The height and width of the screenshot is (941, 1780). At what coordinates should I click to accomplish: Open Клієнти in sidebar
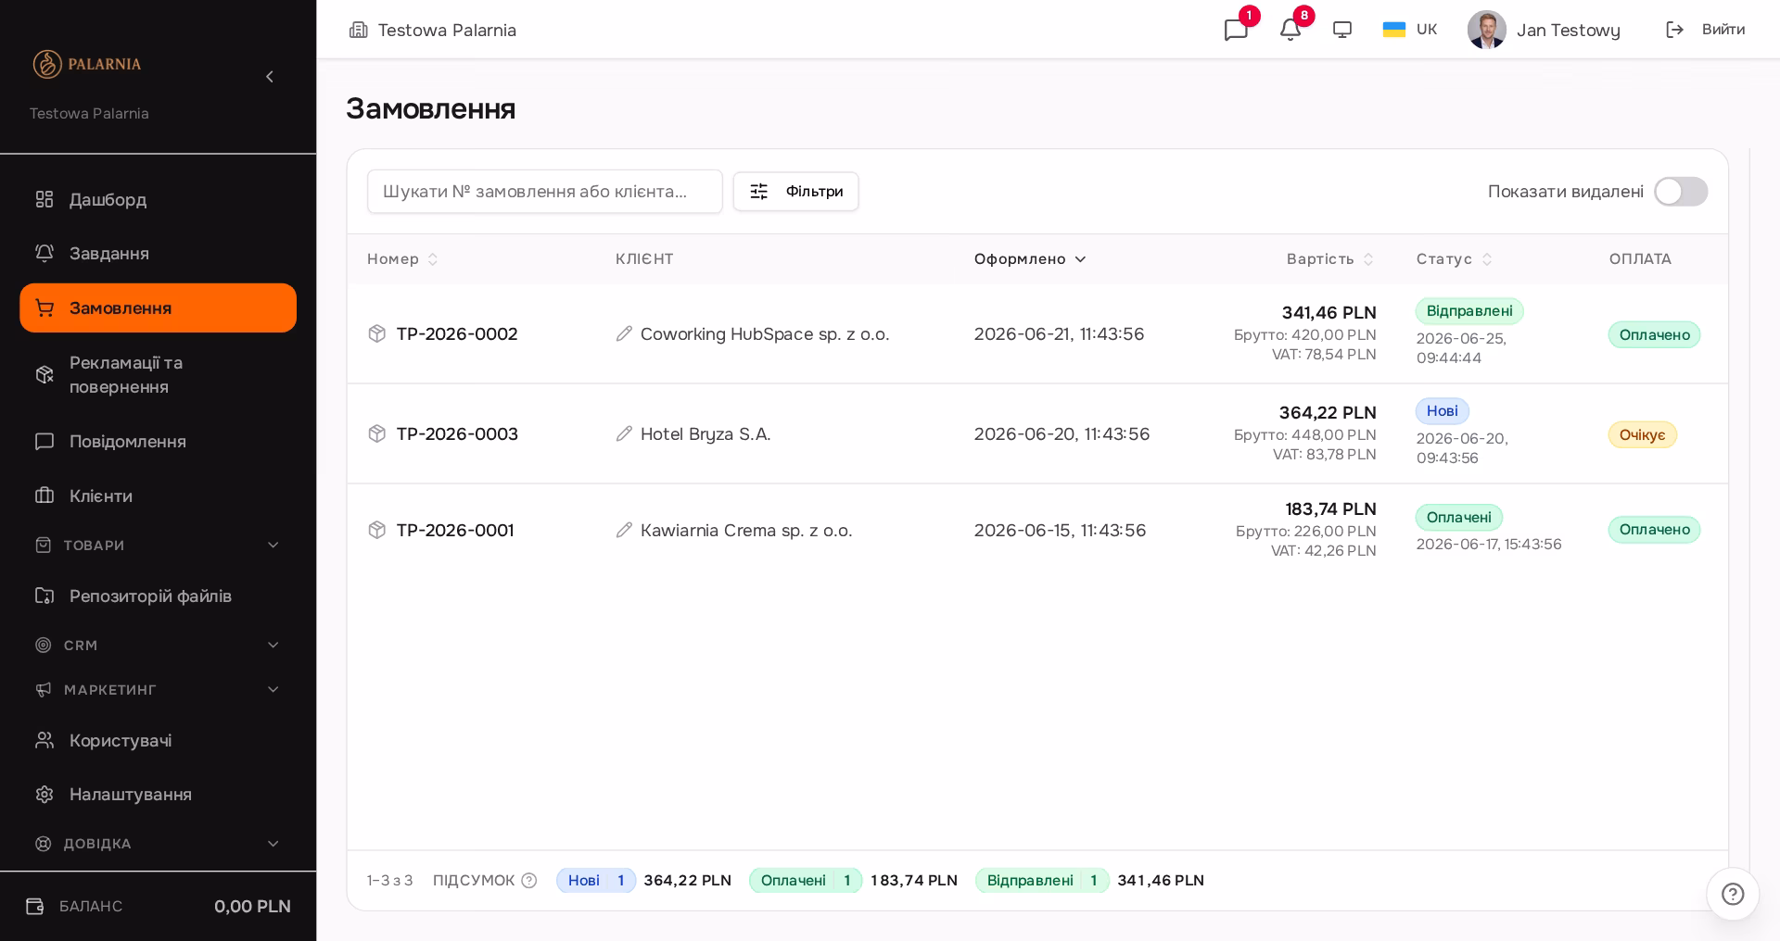tap(158, 496)
